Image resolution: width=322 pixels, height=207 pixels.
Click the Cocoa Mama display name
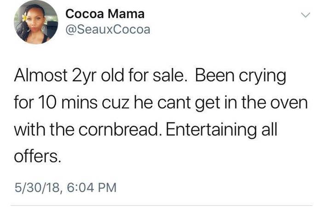pyautogui.click(x=105, y=14)
